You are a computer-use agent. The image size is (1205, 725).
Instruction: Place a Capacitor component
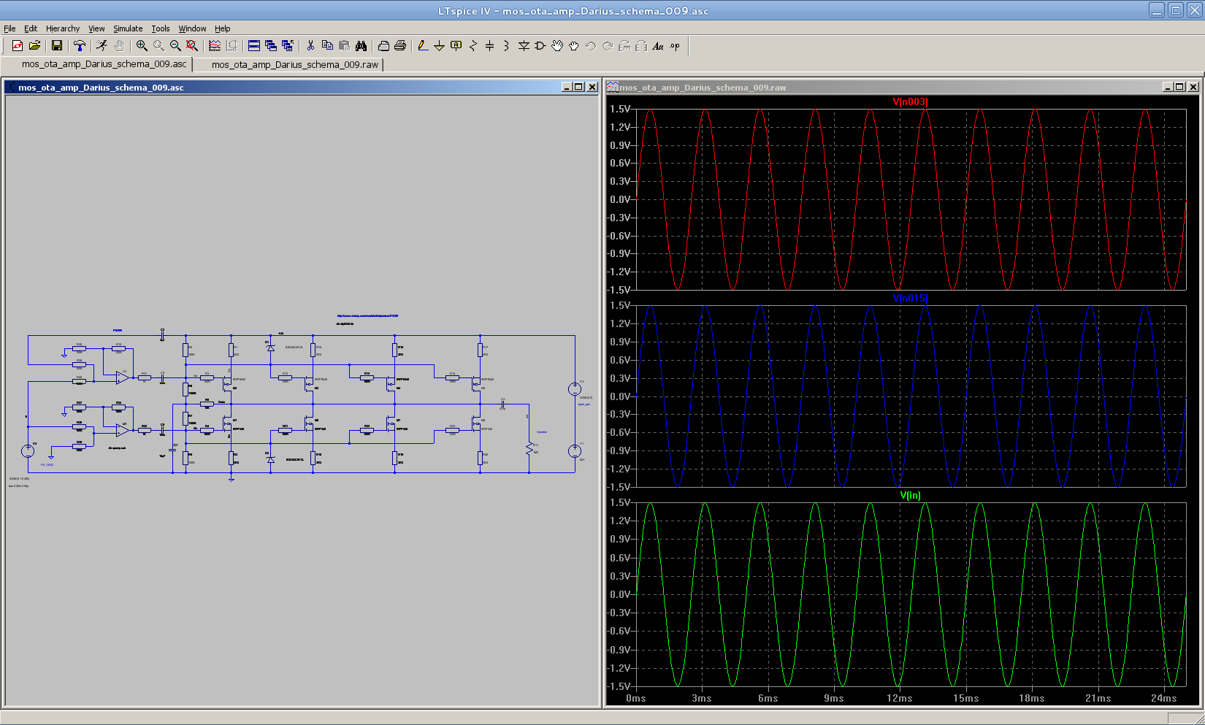tap(490, 45)
